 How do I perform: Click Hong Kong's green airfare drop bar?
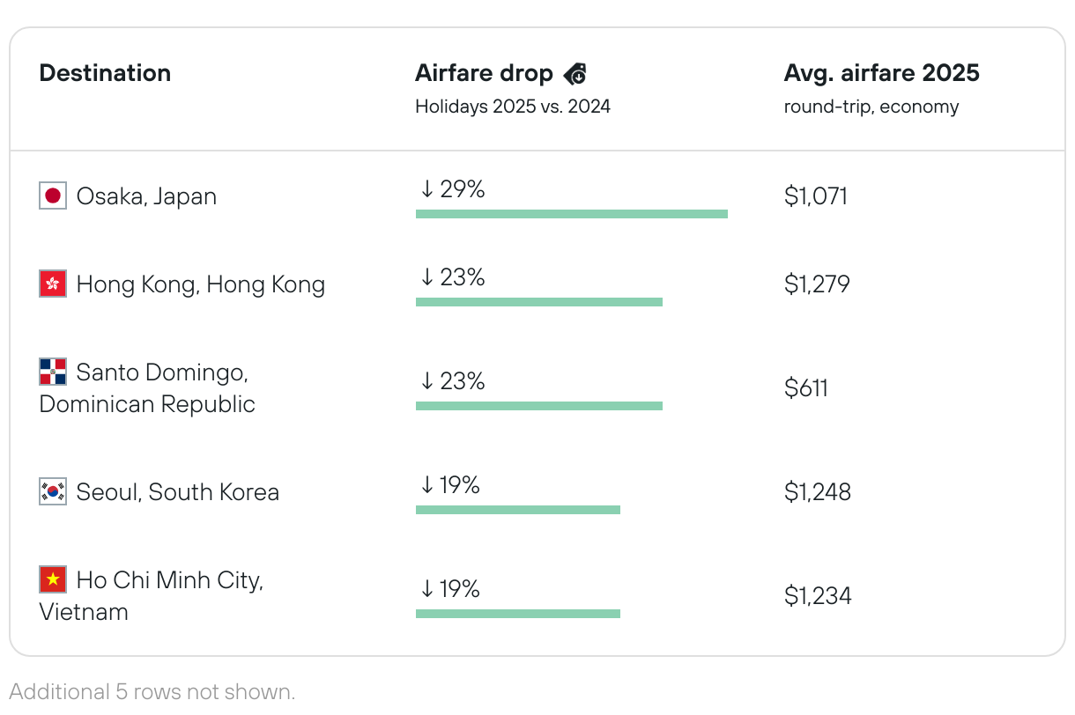coord(538,302)
